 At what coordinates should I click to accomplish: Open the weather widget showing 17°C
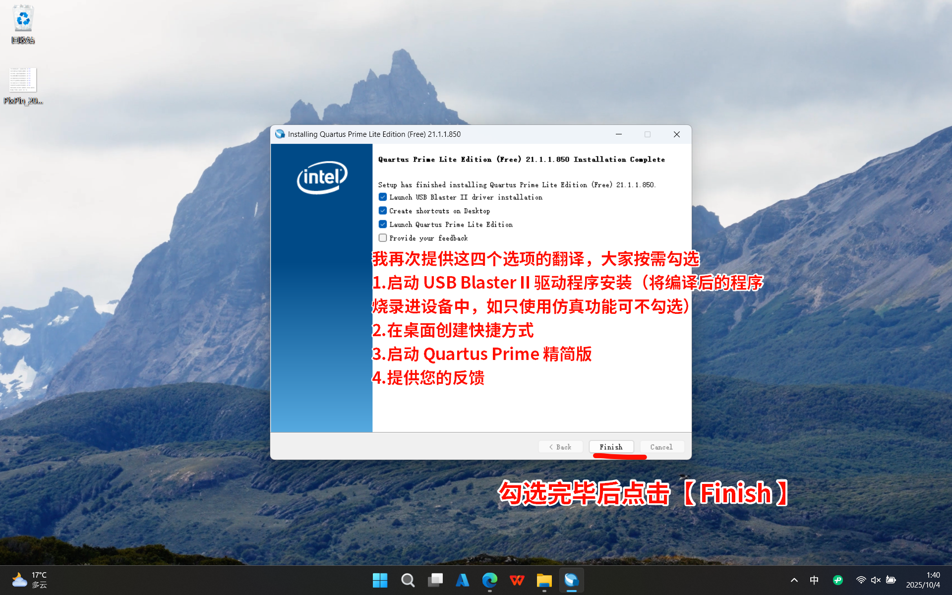[30, 580]
